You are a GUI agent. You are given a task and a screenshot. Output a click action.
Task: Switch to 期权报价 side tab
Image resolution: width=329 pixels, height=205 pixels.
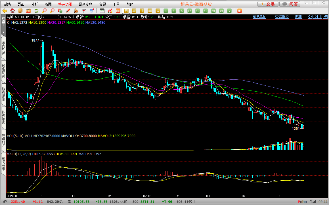[3, 94]
